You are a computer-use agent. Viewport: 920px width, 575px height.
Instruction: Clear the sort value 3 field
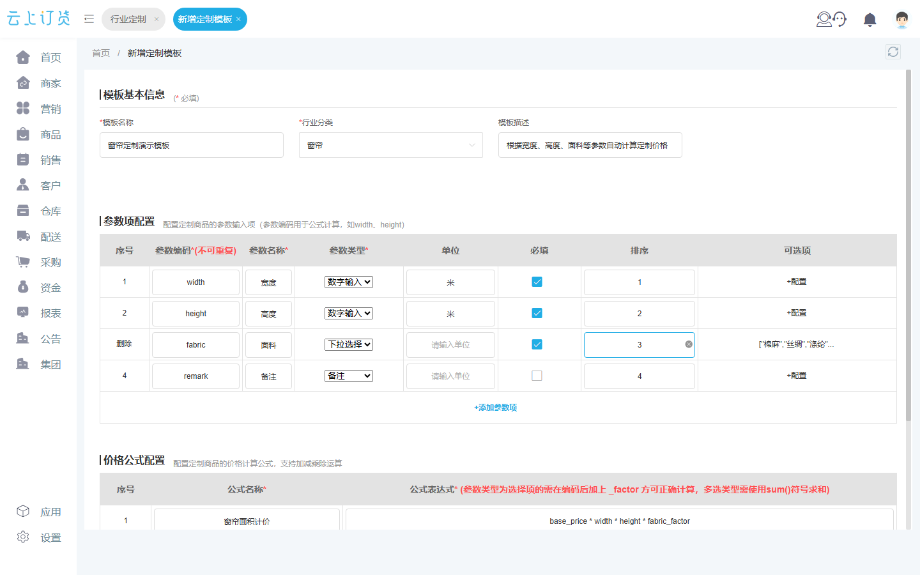coord(689,344)
